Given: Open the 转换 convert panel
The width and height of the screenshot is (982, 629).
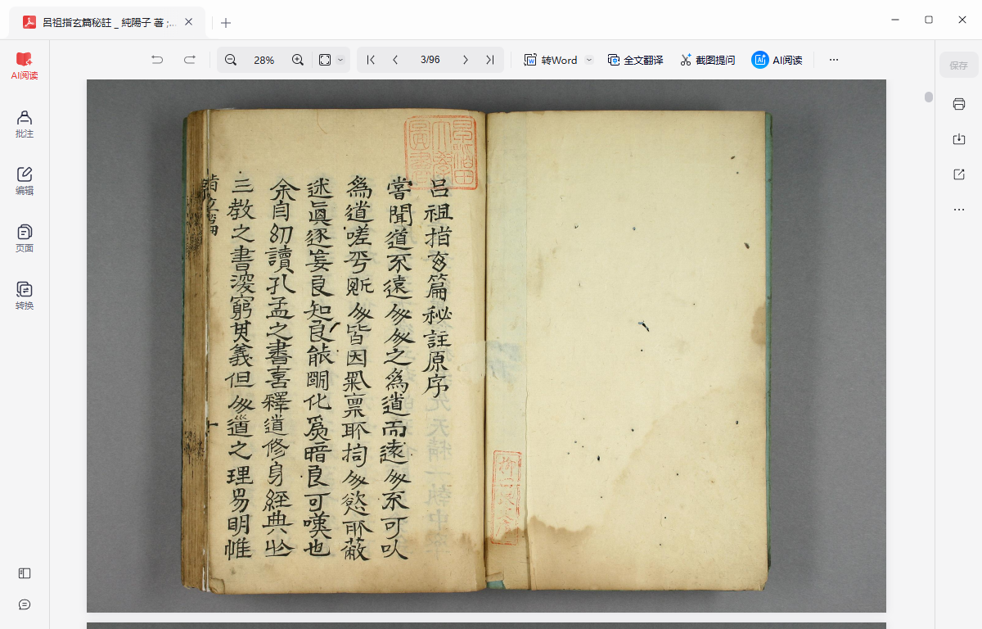Looking at the screenshot, I should tap(25, 296).
